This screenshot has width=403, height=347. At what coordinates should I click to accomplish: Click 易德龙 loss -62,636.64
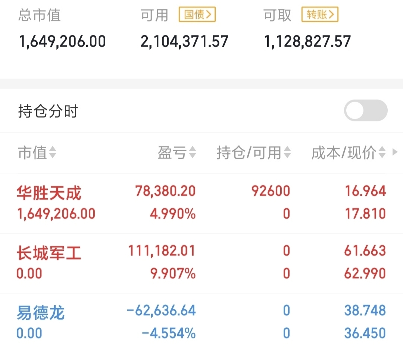pyautogui.click(x=162, y=310)
